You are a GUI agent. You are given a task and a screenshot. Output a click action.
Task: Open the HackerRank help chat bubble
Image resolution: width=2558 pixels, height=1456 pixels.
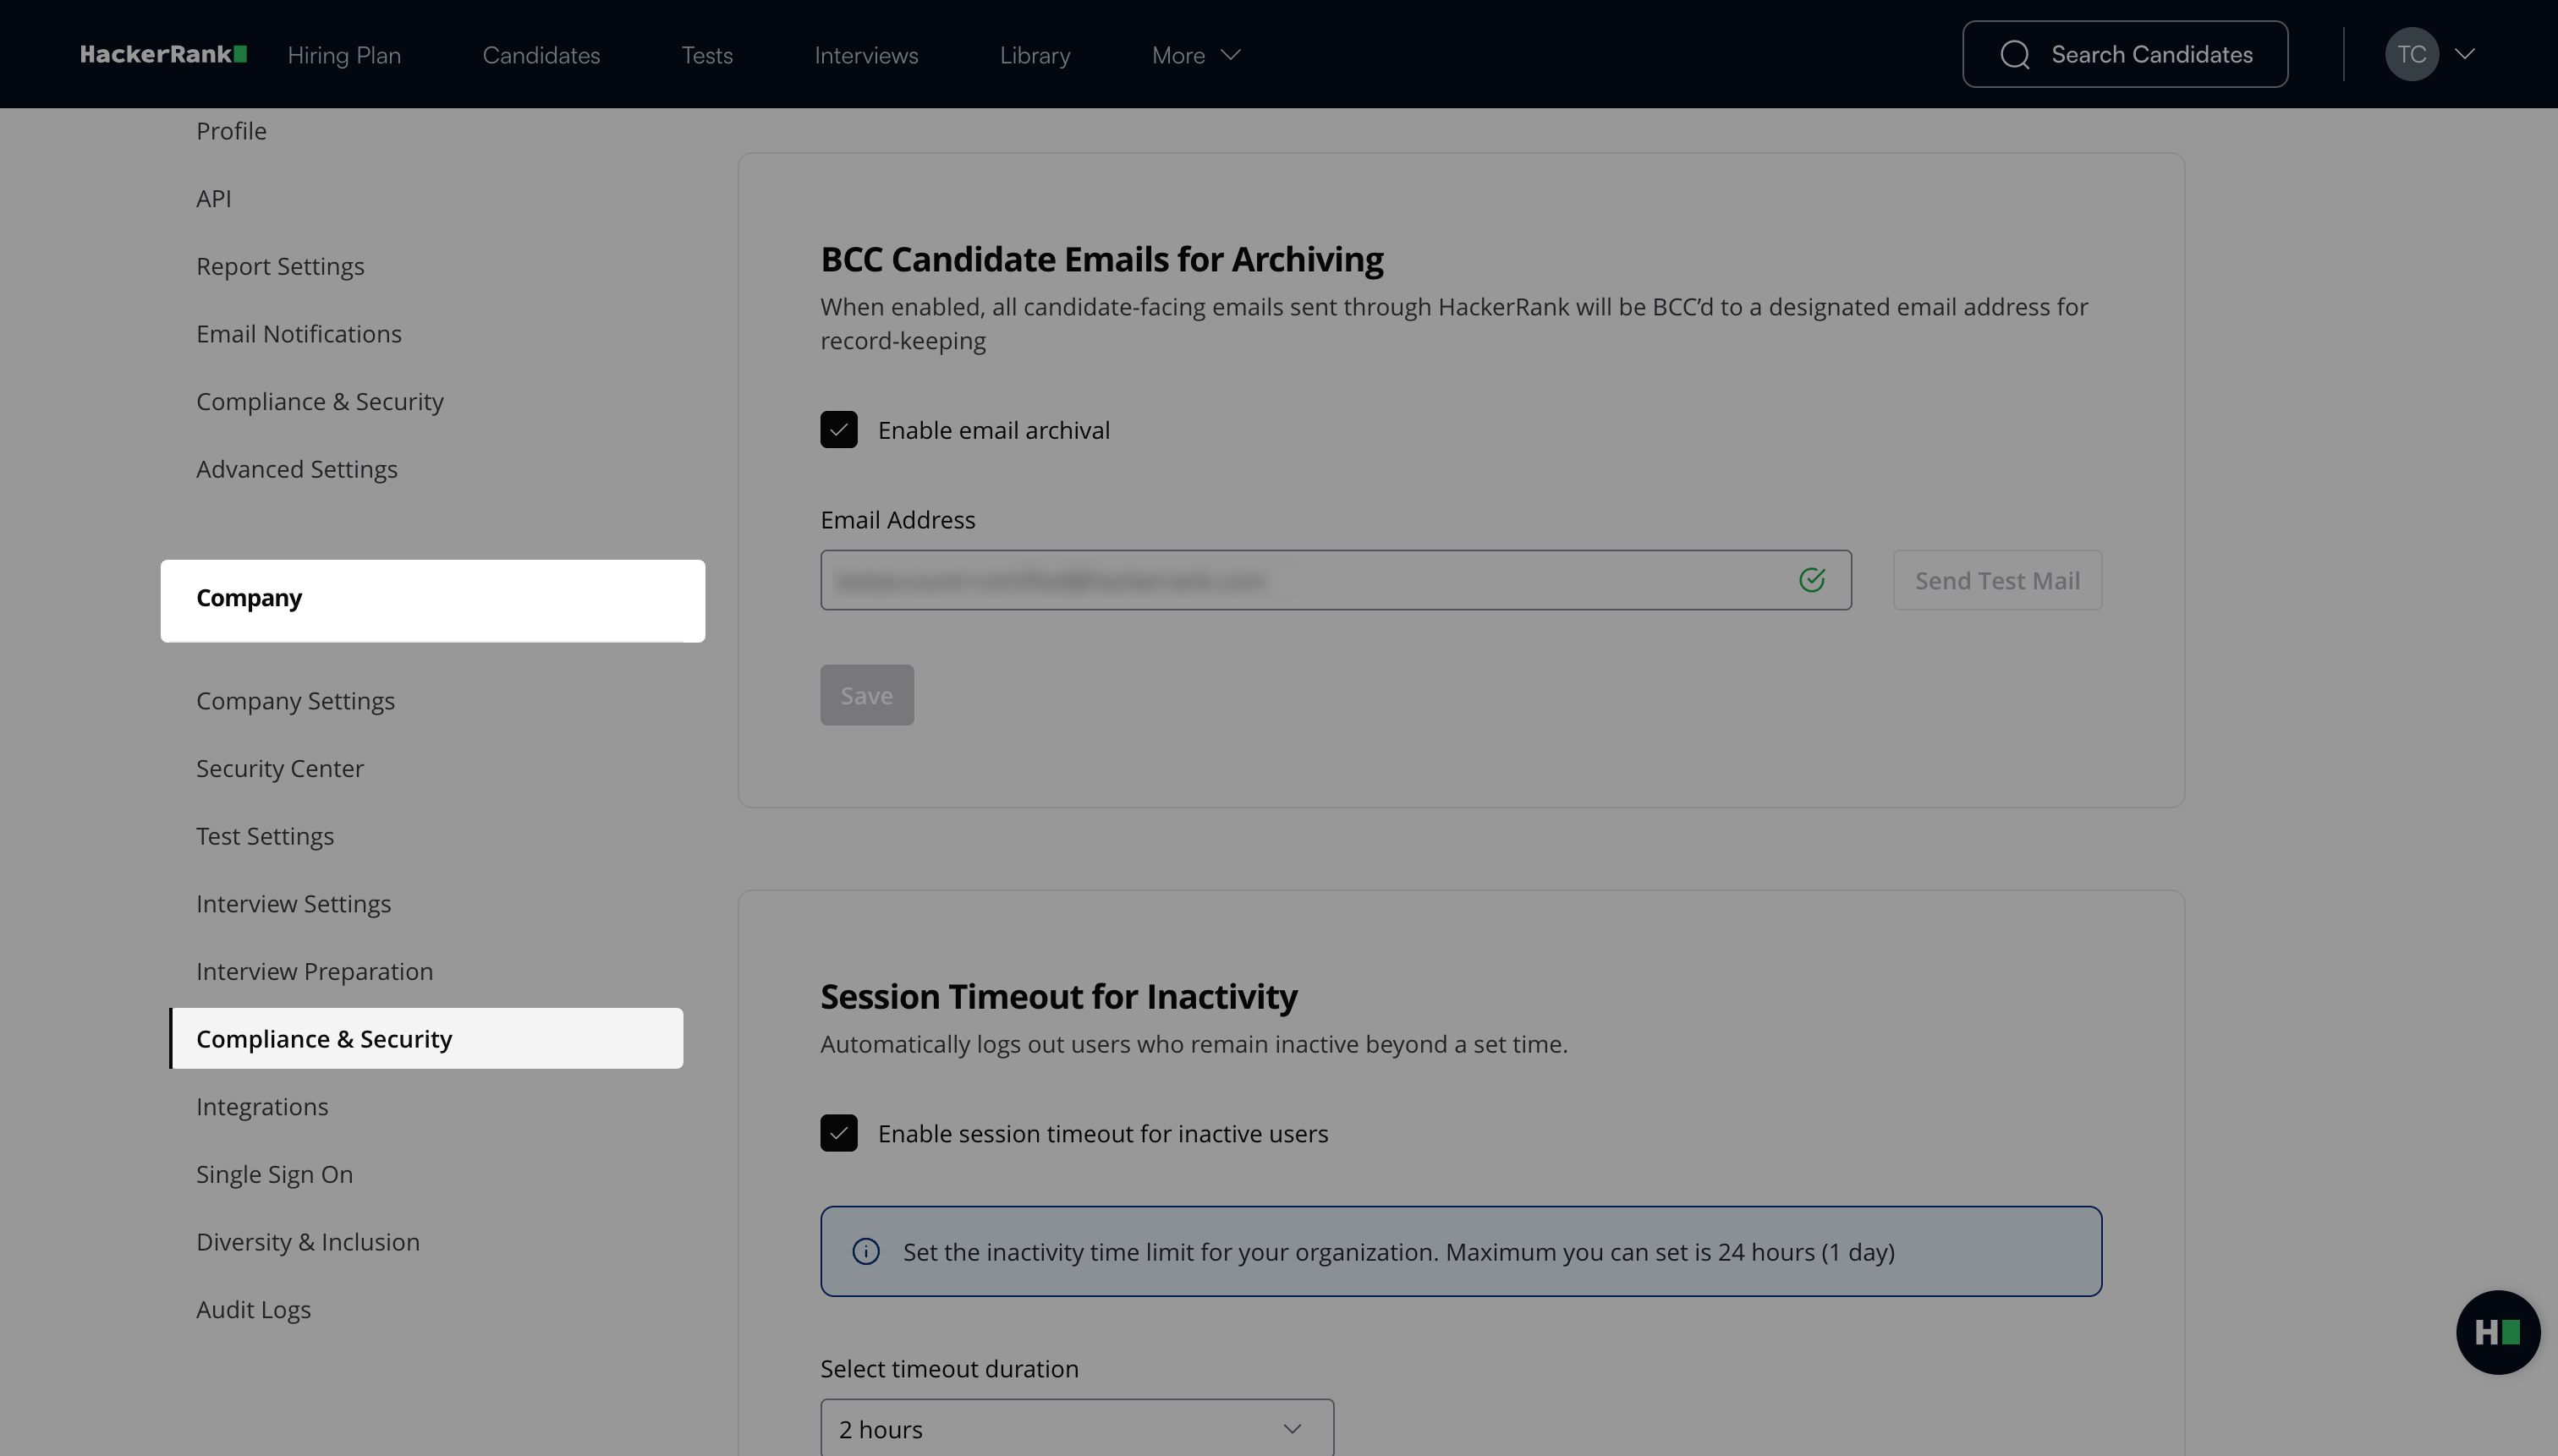(2497, 1332)
